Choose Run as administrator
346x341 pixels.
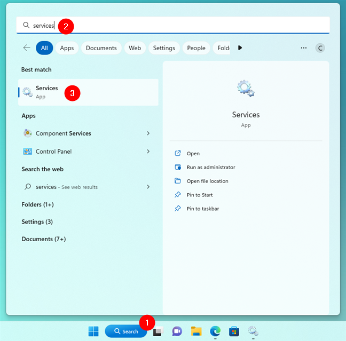click(x=211, y=167)
